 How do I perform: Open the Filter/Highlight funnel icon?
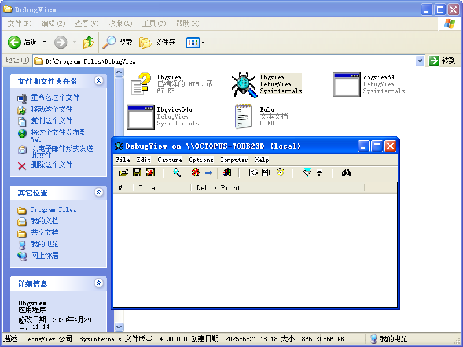pyautogui.click(x=307, y=172)
